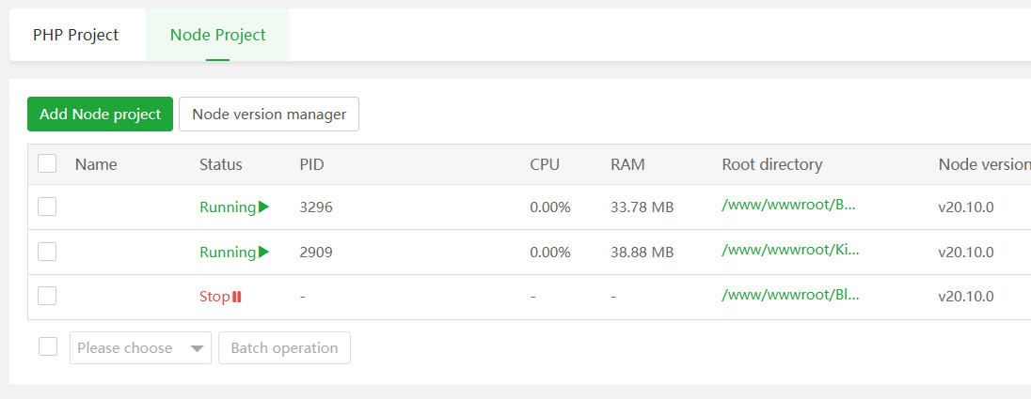Image resolution: width=1031 pixels, height=399 pixels.
Task: Switch to the PHP Project tab
Action: coord(76,36)
